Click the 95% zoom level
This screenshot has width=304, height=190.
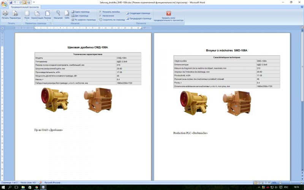pos(274,183)
